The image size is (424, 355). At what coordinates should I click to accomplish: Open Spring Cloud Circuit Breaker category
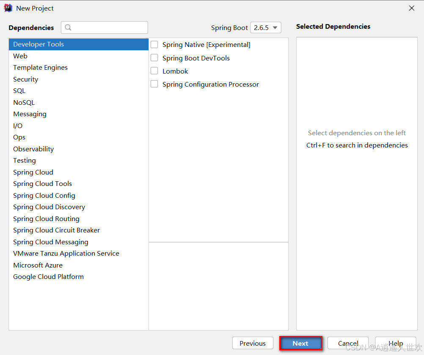coord(79,230)
